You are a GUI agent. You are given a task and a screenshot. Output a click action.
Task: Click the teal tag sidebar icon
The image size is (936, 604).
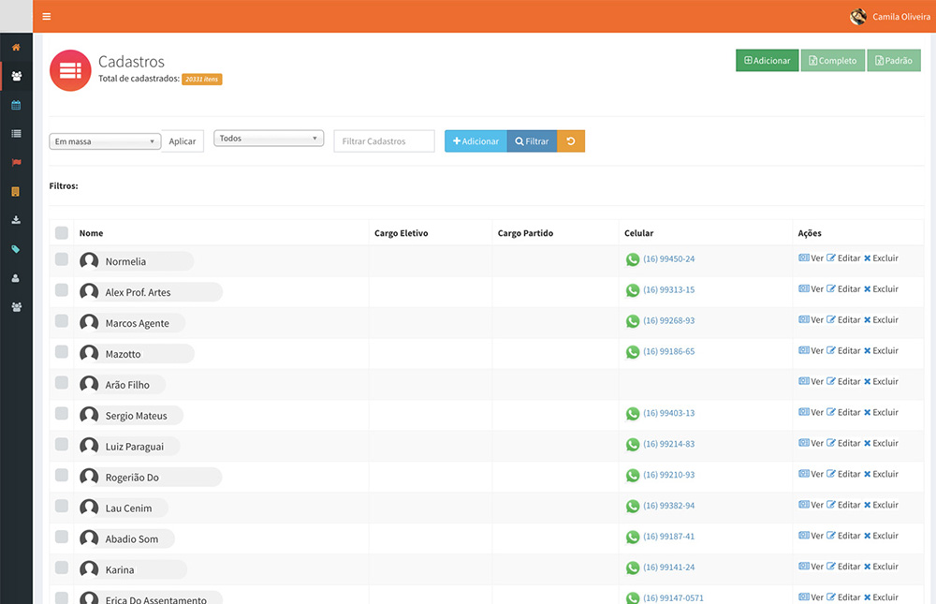[16, 249]
